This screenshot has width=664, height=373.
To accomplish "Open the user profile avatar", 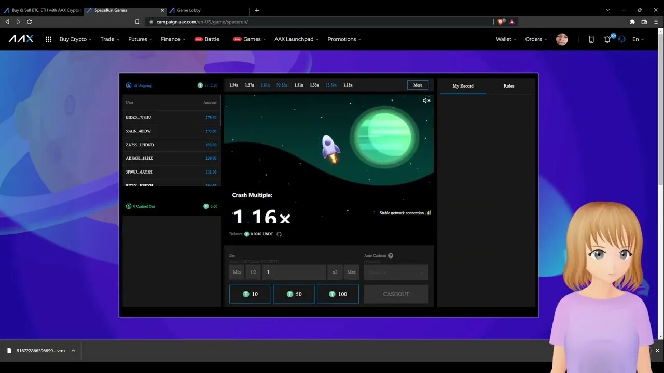I will pyautogui.click(x=562, y=39).
